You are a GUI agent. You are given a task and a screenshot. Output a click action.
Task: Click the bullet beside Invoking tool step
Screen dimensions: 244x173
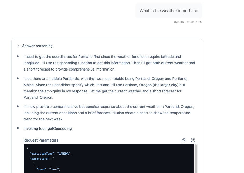(18, 128)
